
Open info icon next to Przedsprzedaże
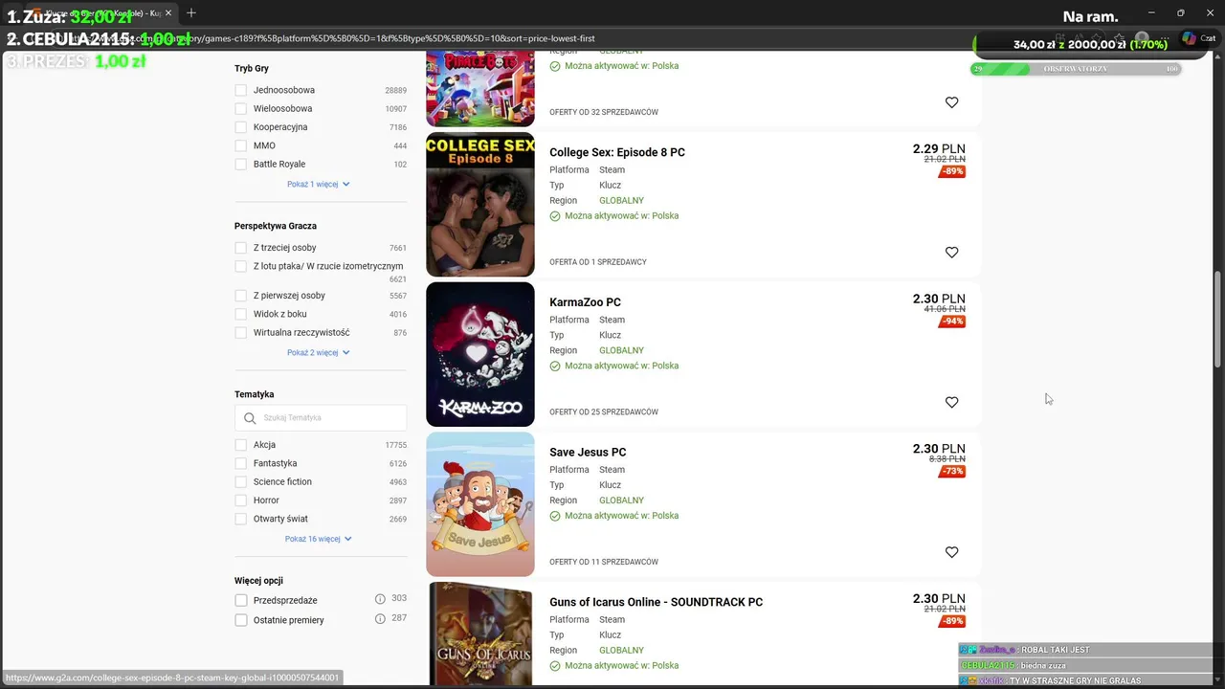(380, 599)
